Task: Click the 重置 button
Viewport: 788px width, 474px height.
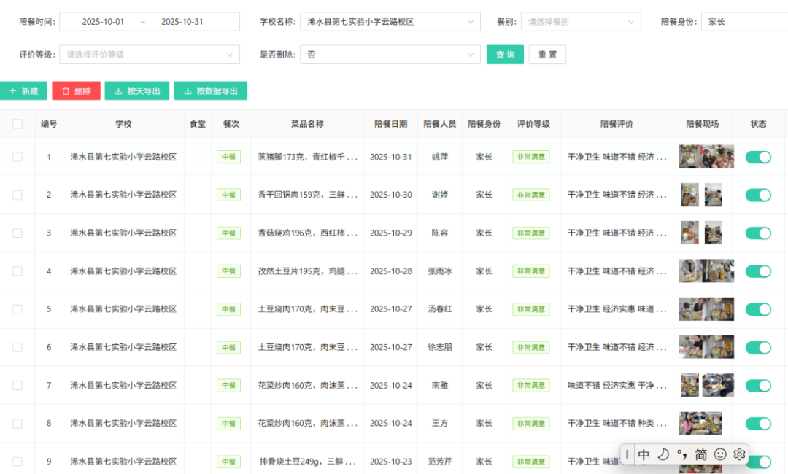Action: (x=547, y=55)
